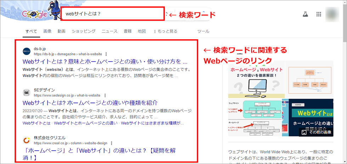Click the ds-b.jp site name text
The width and height of the screenshot is (347, 164).
click(x=40, y=49)
